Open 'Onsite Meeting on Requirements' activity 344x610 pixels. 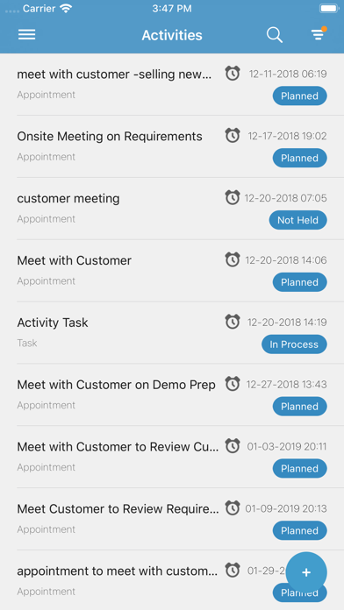172,146
